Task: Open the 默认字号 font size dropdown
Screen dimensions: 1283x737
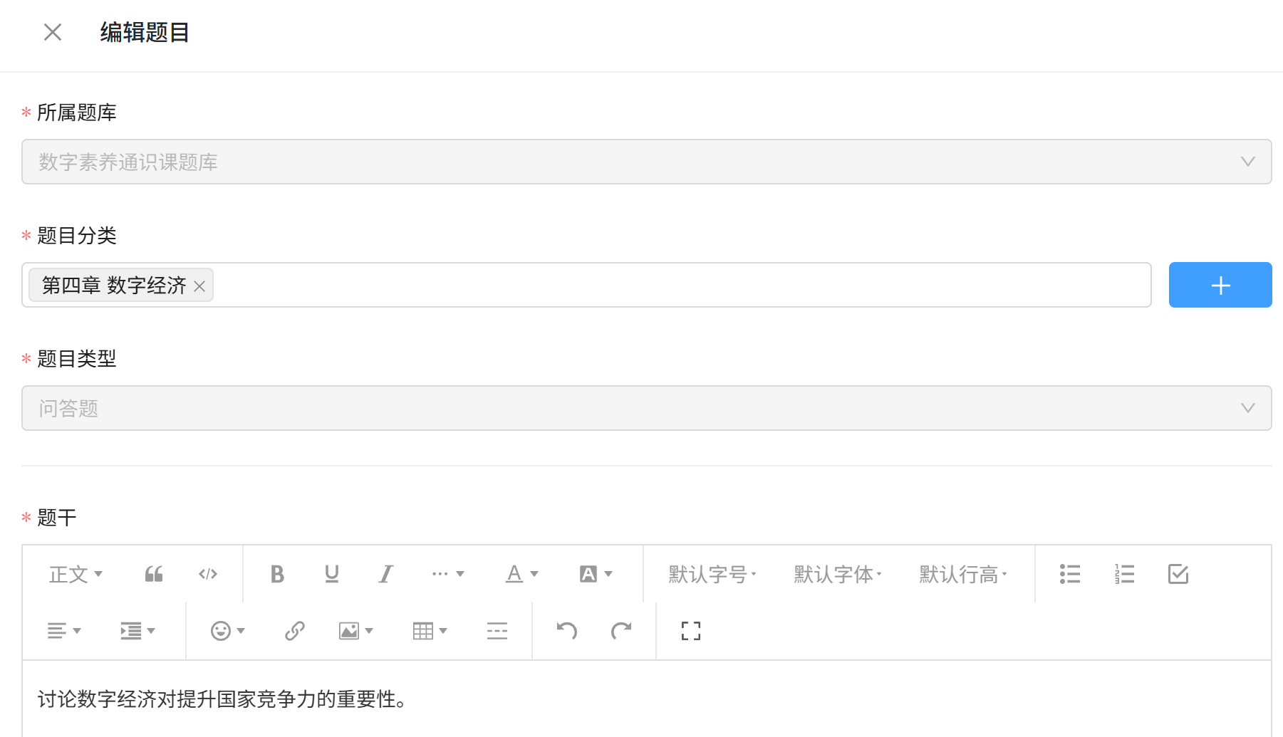Action: [712, 574]
